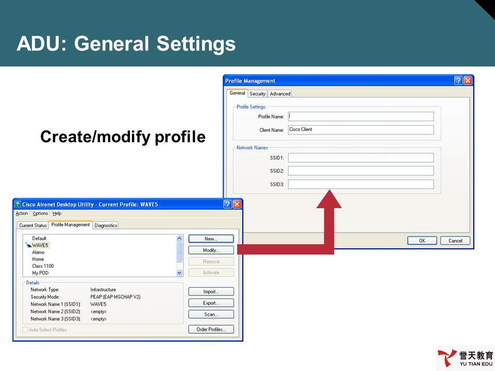Select the Home profile

[x=38, y=259]
